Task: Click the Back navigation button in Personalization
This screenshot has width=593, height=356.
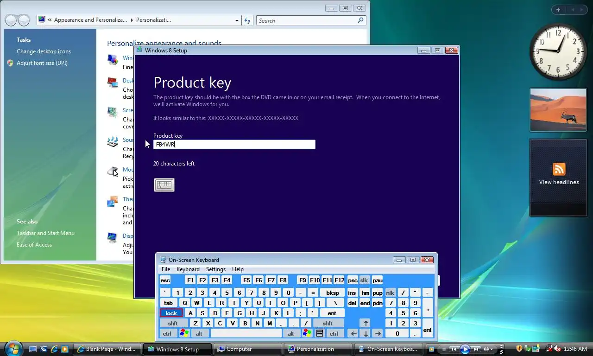Action: coord(11,20)
